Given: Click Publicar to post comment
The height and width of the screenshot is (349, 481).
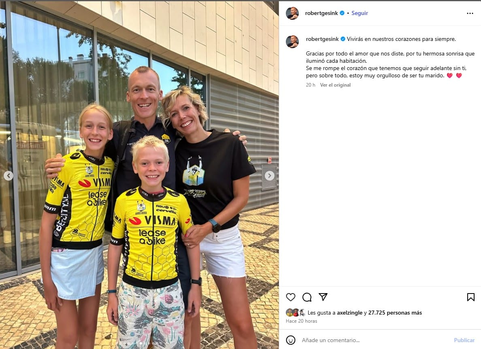Looking at the screenshot, I should click(464, 340).
